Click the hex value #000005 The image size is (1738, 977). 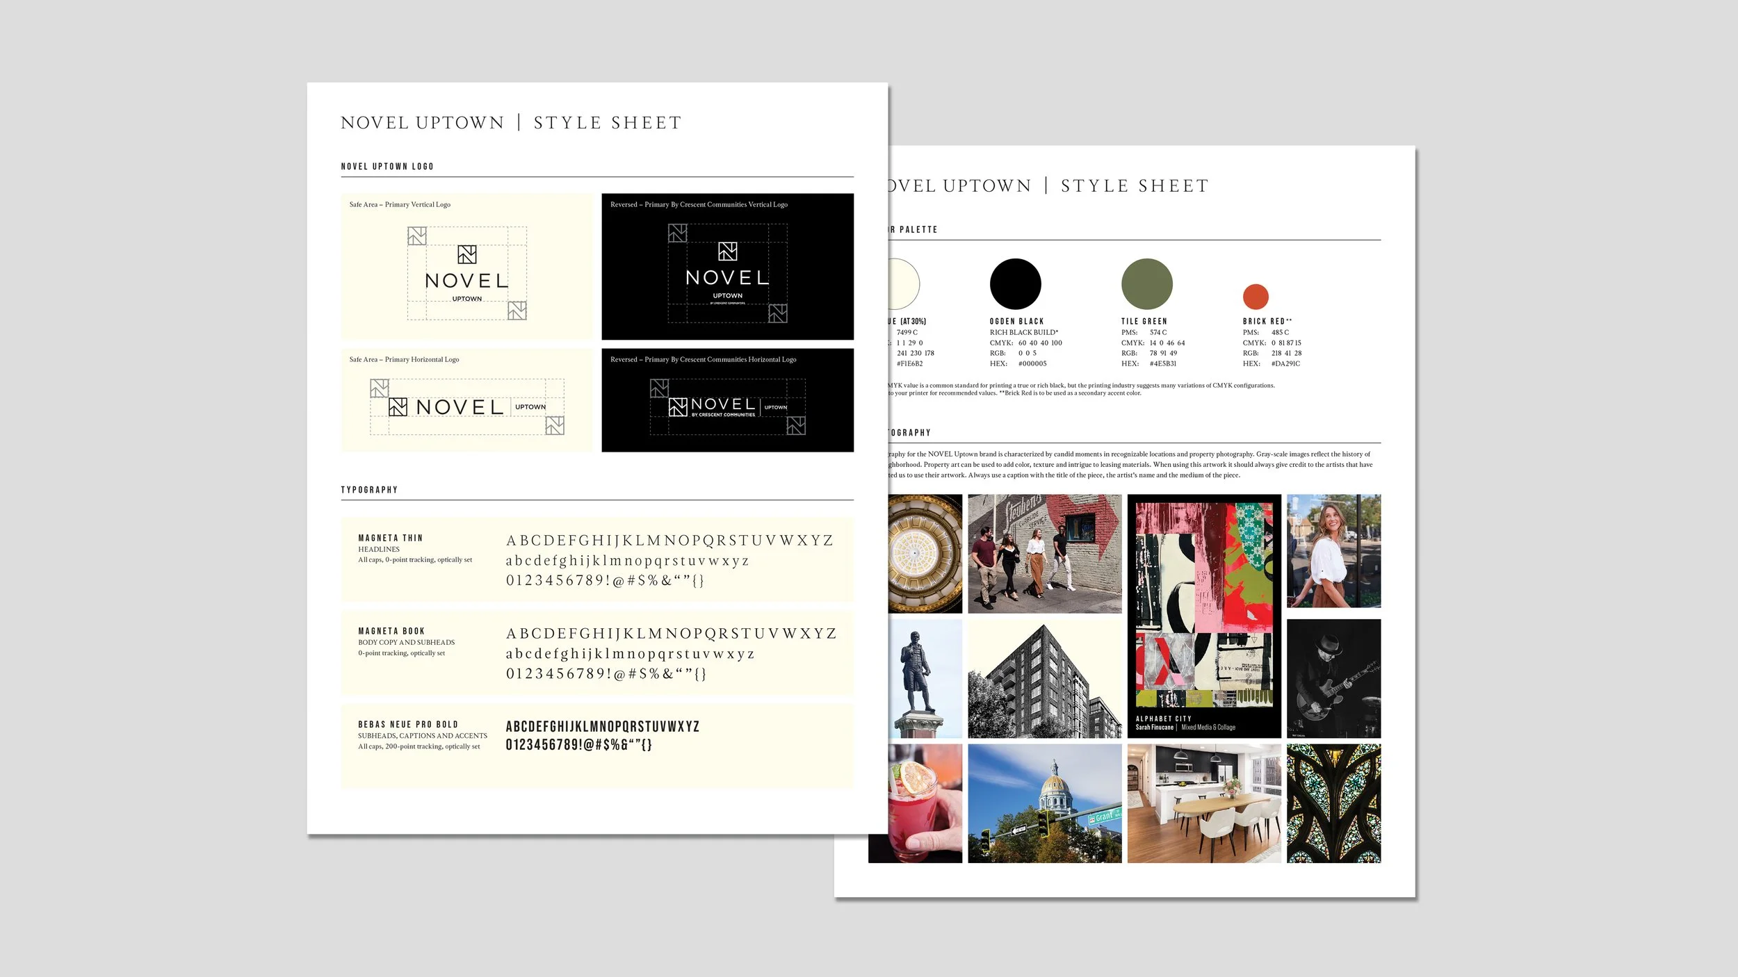tap(1032, 364)
